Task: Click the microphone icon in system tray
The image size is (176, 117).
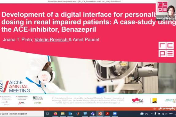Action: click(155, 114)
